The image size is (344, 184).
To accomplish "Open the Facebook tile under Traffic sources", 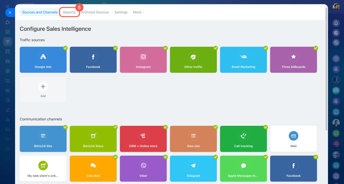I will (93, 60).
